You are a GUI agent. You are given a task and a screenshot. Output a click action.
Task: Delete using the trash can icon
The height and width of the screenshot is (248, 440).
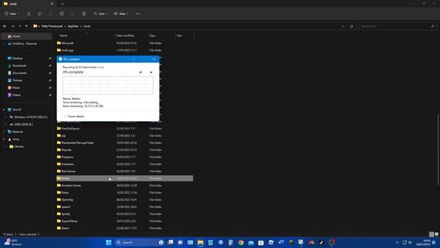point(84,14)
